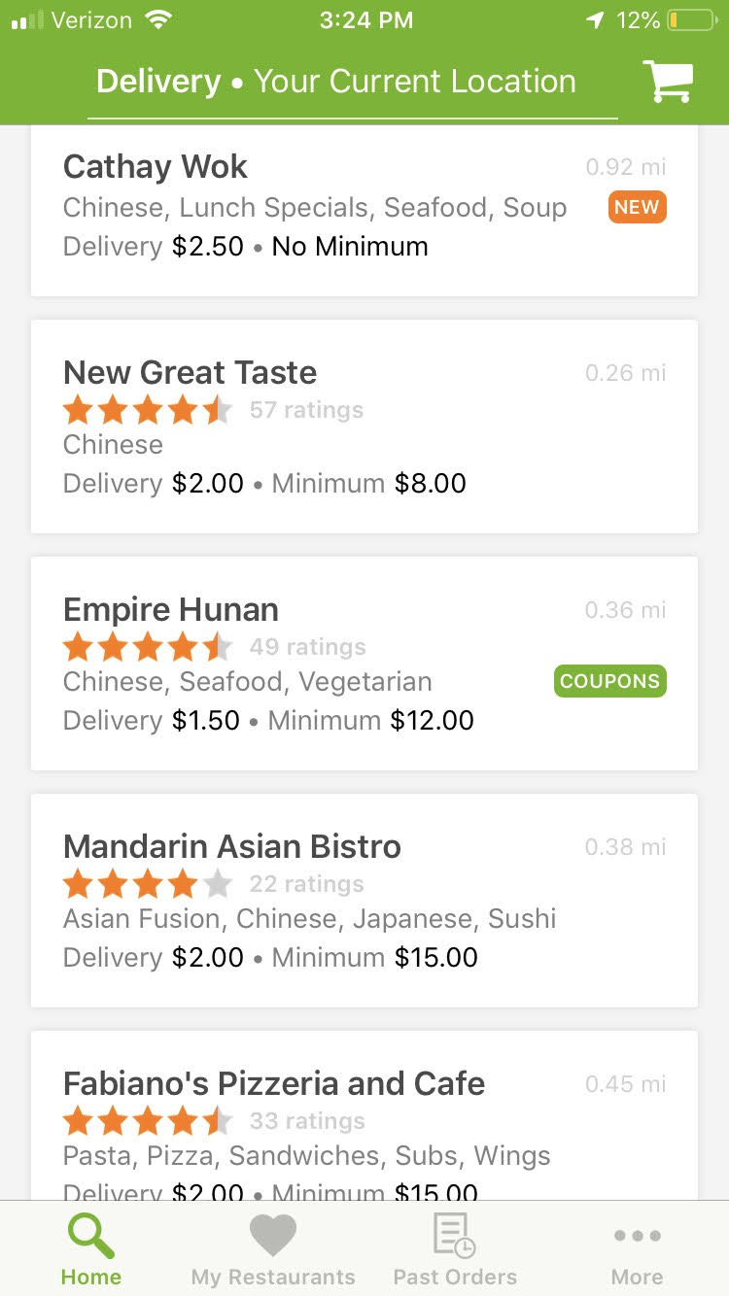Tap the Home search magnifier icon
The image size is (729, 1296).
(91, 1237)
